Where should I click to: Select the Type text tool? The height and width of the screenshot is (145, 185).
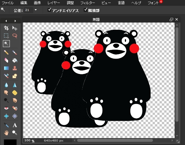15,125
